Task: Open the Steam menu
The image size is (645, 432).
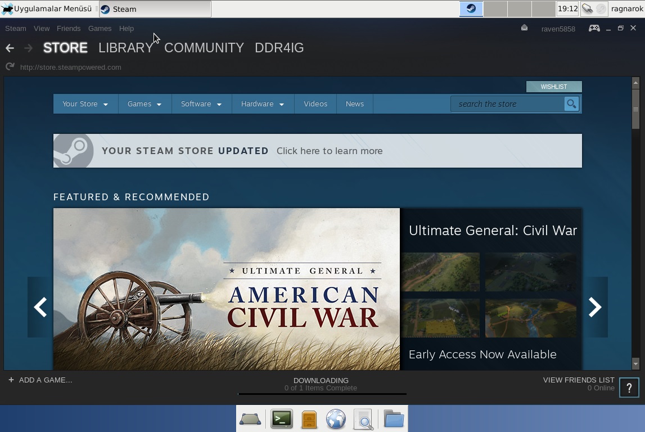Action: coord(16,28)
